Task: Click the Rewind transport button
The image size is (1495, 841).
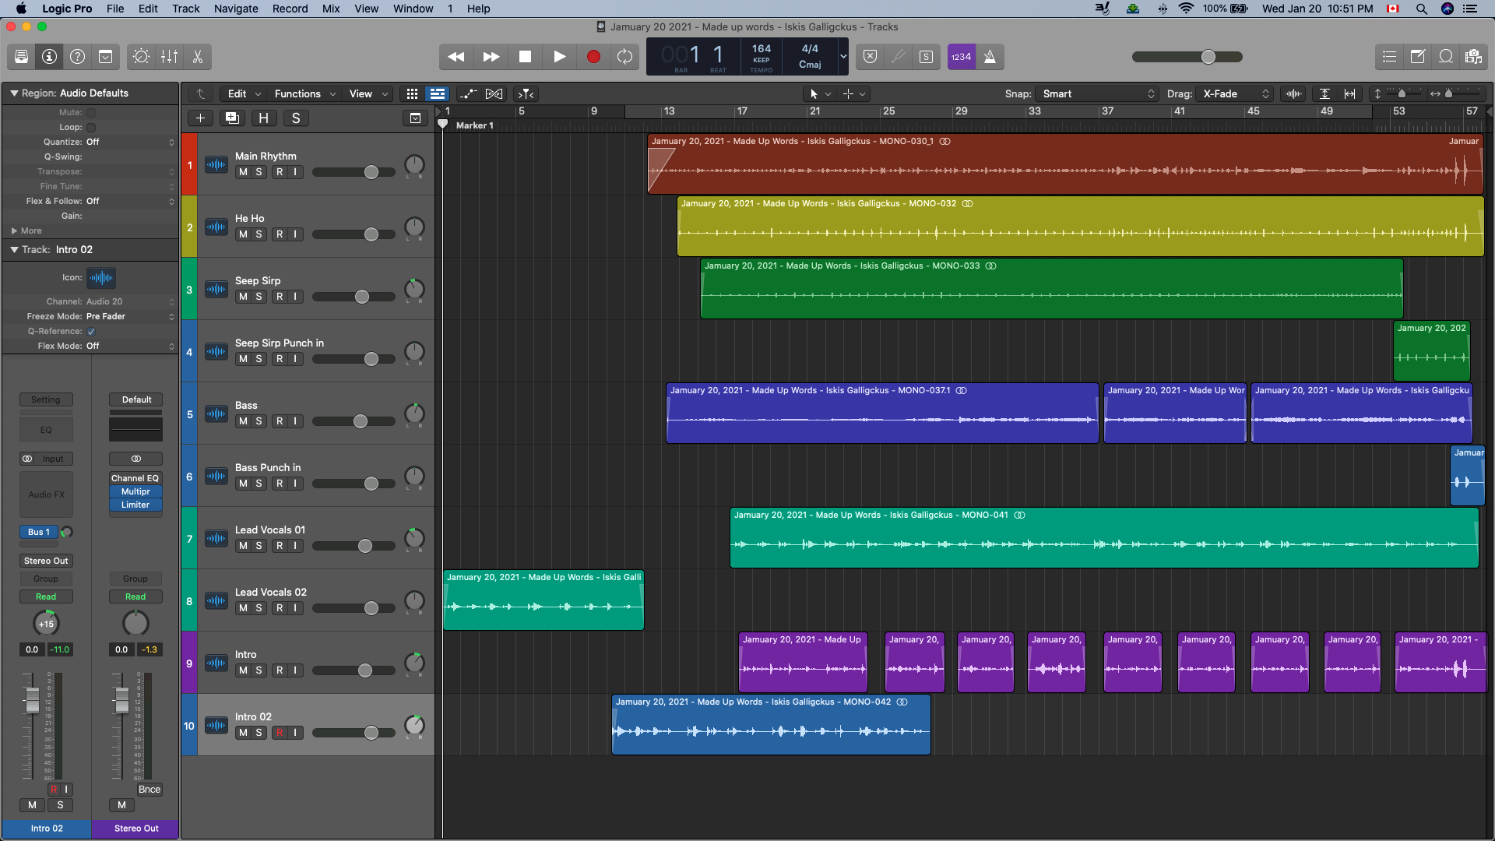Action: [456, 57]
